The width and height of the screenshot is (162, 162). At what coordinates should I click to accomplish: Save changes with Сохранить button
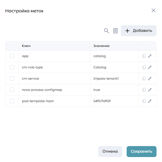point(141,152)
